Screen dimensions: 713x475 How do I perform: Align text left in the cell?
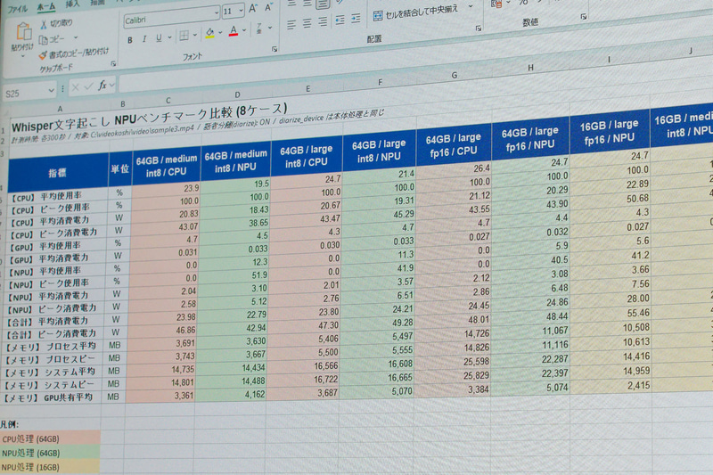291,25
